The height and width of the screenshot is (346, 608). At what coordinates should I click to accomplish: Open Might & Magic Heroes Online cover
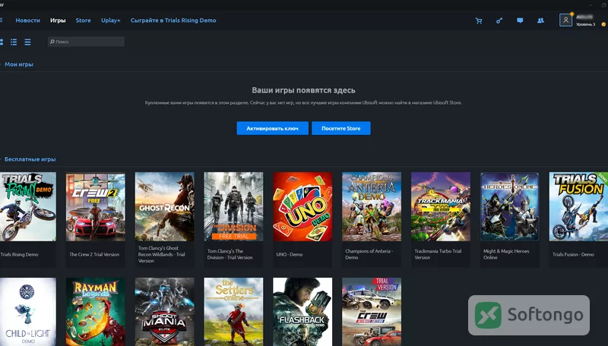coord(509,206)
